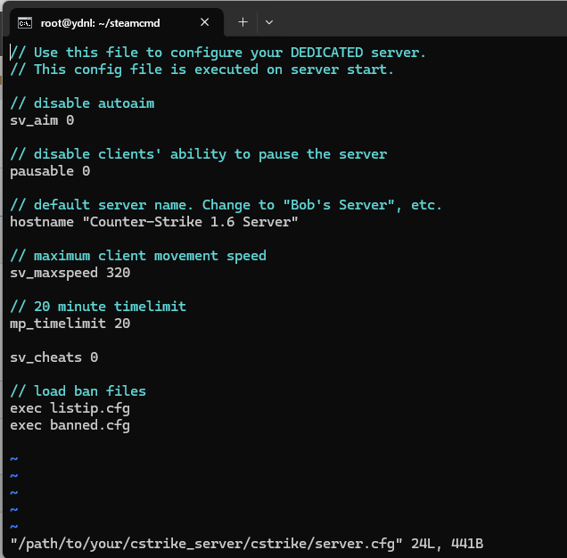Screen dimensions: 567x558
Task: Click the "// load ban files" comment
Action: click(x=78, y=391)
